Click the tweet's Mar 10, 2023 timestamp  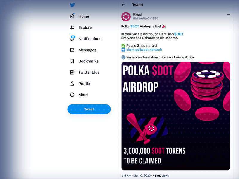142,175
